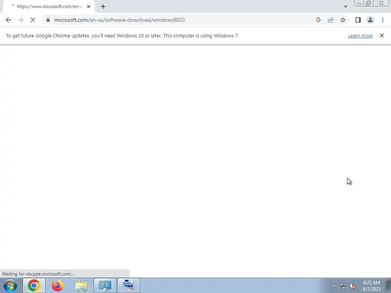
Task: Open the Control Panel taskbar item
Action: pos(105,285)
